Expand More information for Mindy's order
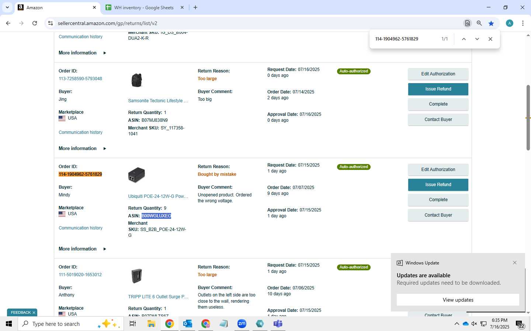Viewport: 531px width, 331px height. (82, 249)
